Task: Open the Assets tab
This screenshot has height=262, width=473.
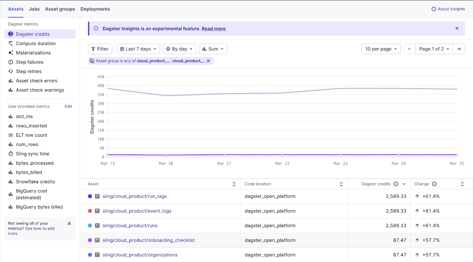Action: coord(16,9)
